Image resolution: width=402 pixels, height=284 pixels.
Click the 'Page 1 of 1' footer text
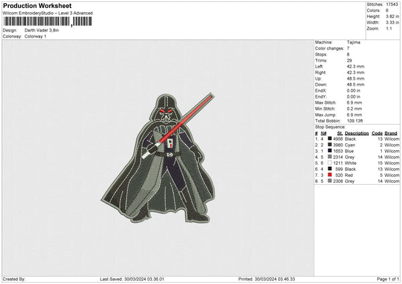[388, 279]
